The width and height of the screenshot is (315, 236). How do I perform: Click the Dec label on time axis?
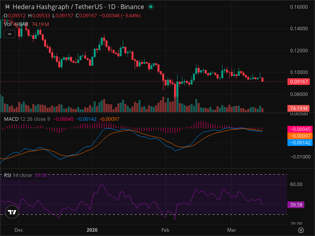click(19, 230)
